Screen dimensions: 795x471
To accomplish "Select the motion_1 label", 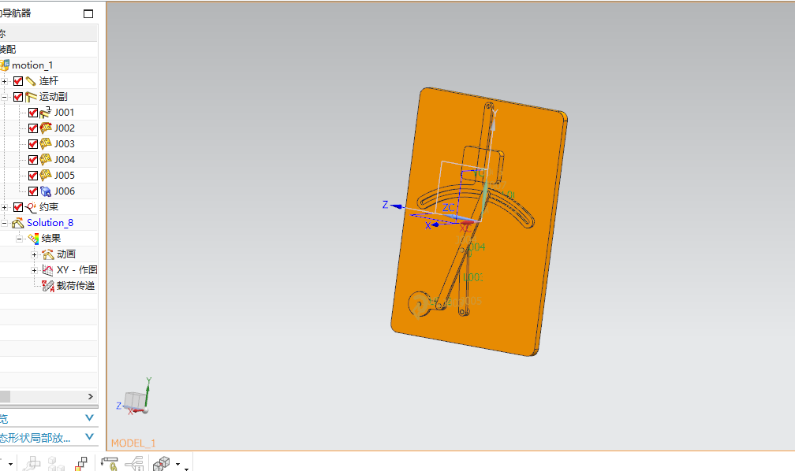I will pos(32,65).
